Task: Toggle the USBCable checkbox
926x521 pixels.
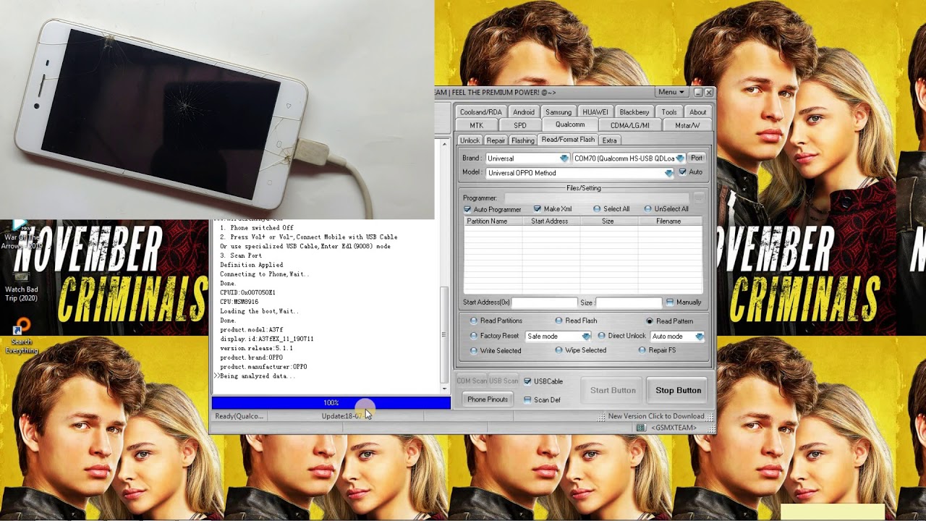Action: pos(527,381)
